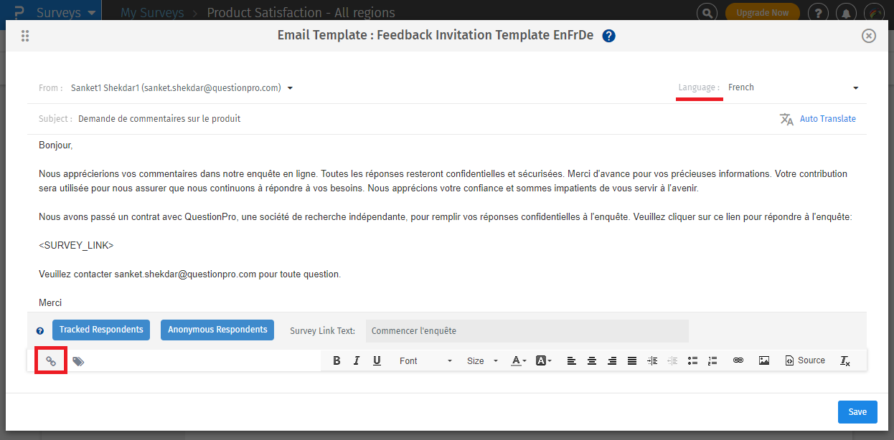
Task: Click the merge tags icon
Action: (x=78, y=360)
